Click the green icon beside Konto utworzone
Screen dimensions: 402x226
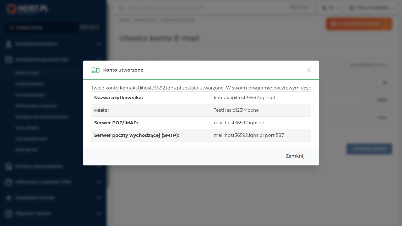coord(95,70)
